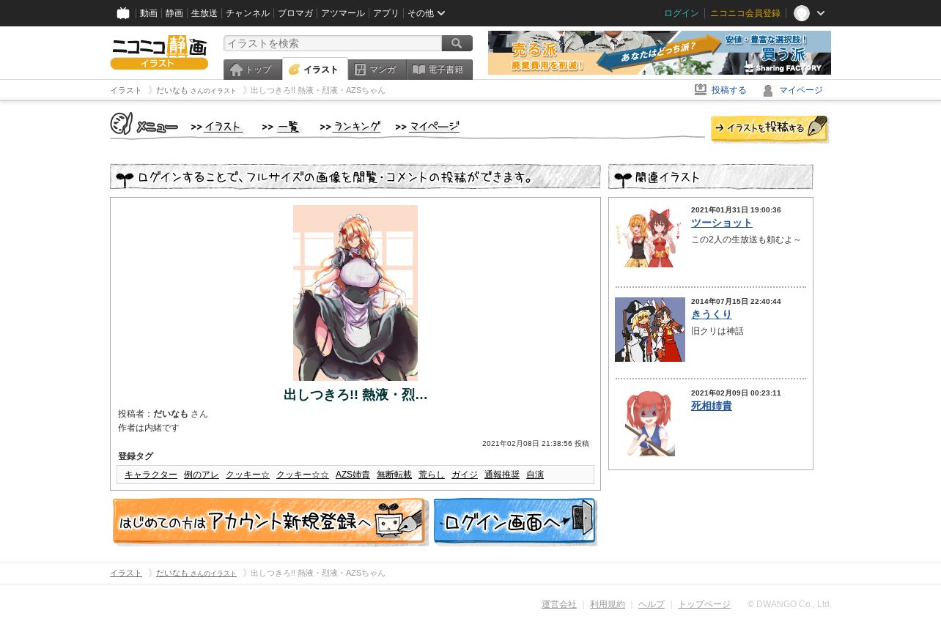Click the top breadcrumb イラスト link
Viewport: 941px width, 624px height.
pos(126,90)
